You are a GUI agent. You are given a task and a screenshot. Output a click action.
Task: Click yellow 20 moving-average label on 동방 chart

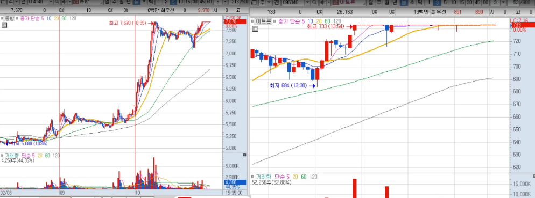57,18
